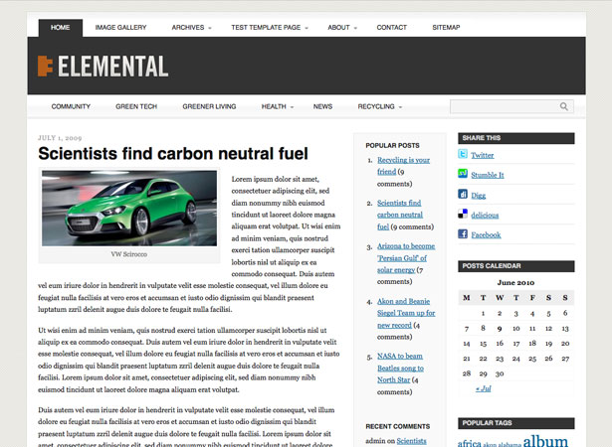Click the search magnifier icon
The height and width of the screenshot is (447, 612).
[x=564, y=106]
